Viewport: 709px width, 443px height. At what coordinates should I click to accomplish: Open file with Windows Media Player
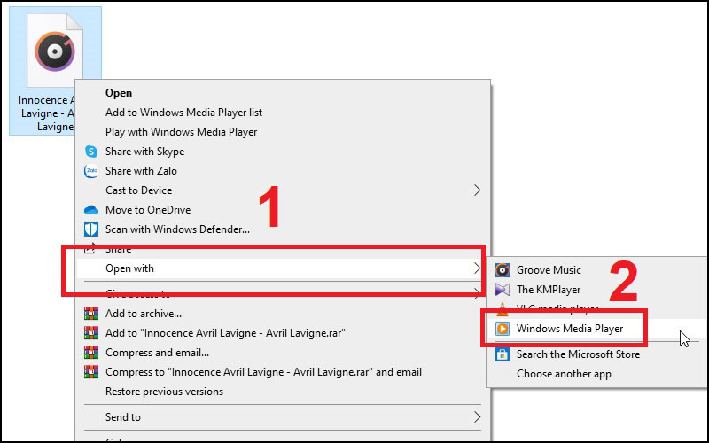pos(596,329)
